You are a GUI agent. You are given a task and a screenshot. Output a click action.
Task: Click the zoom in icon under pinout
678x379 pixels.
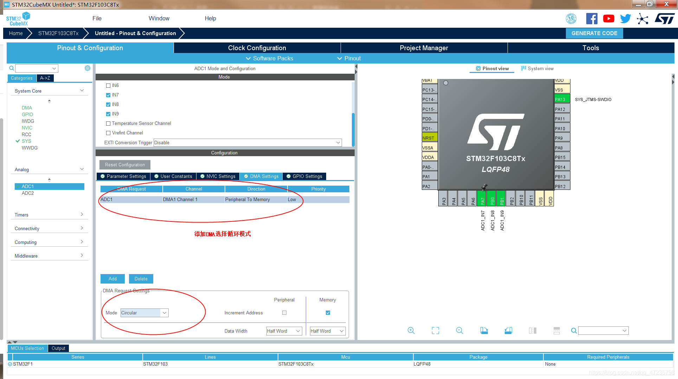point(411,331)
